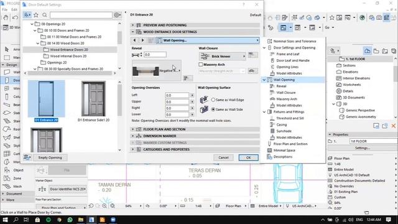Collapse the Wood Entrance Door Settings panel
398x224 pixels.
[195, 32]
